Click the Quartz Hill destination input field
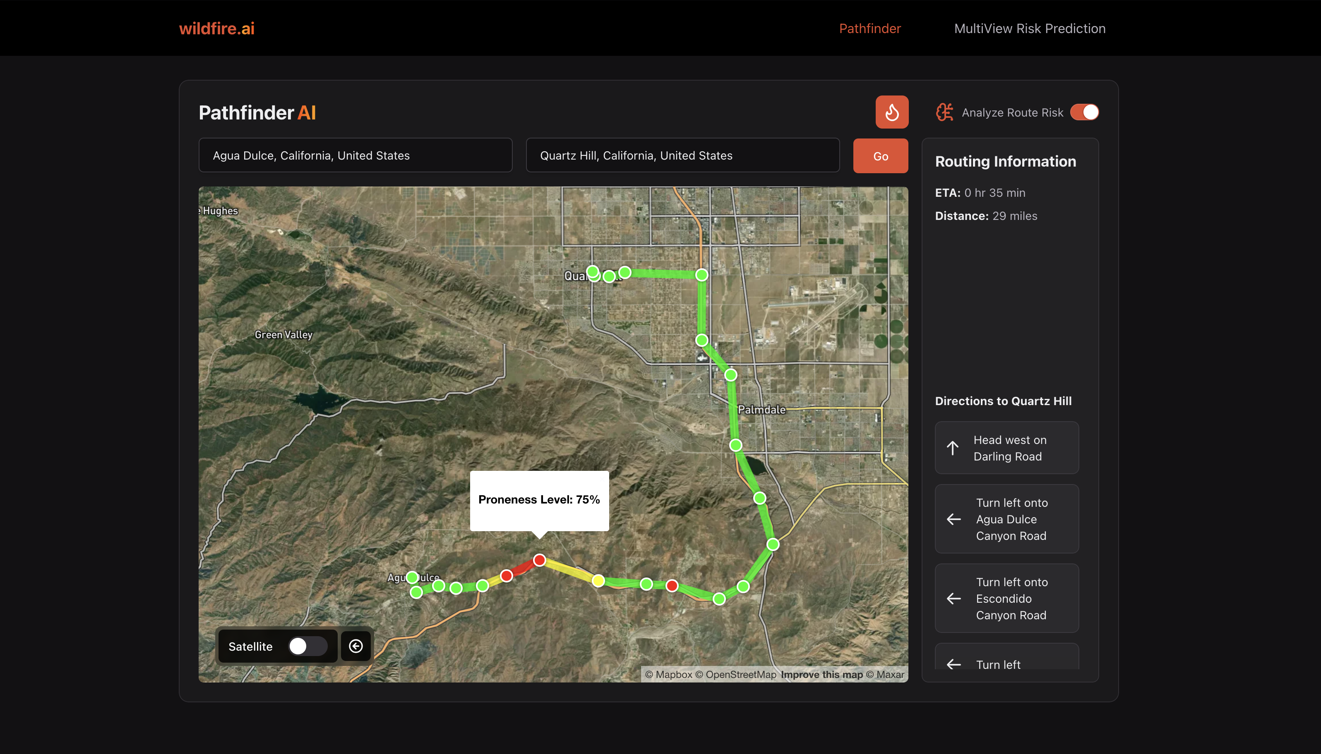The height and width of the screenshot is (754, 1321). point(682,155)
